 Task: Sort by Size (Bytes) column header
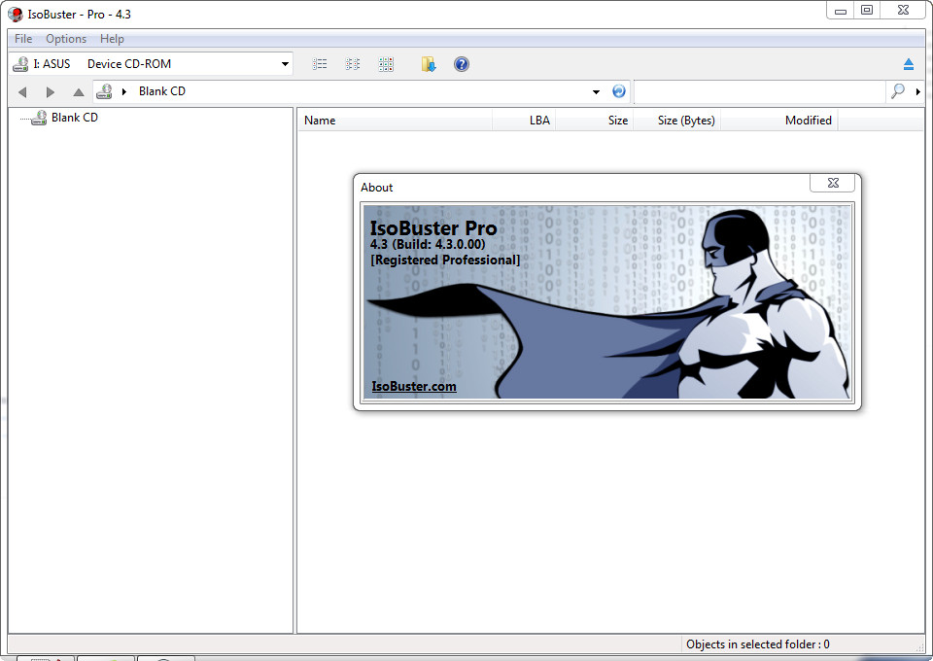(x=677, y=121)
